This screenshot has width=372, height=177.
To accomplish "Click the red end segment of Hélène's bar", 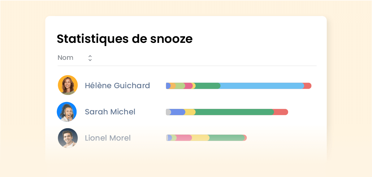I will [x=308, y=86].
